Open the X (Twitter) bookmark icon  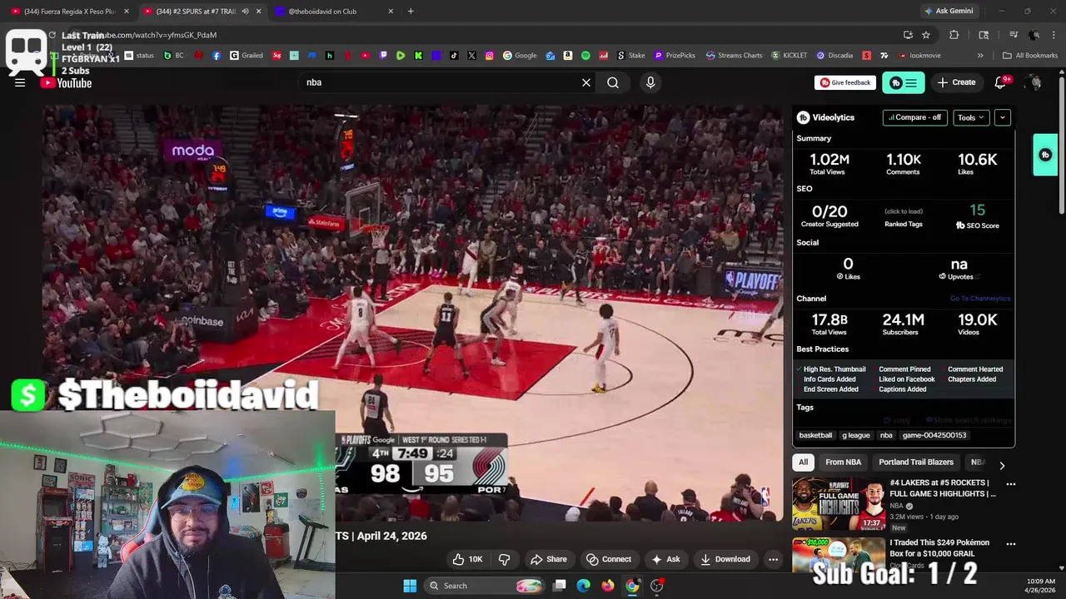tap(472, 56)
